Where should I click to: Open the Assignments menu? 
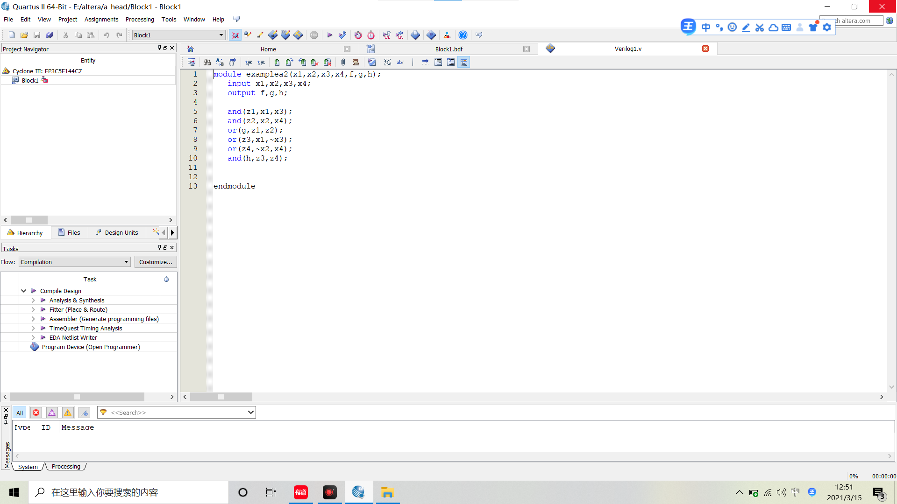tap(101, 19)
